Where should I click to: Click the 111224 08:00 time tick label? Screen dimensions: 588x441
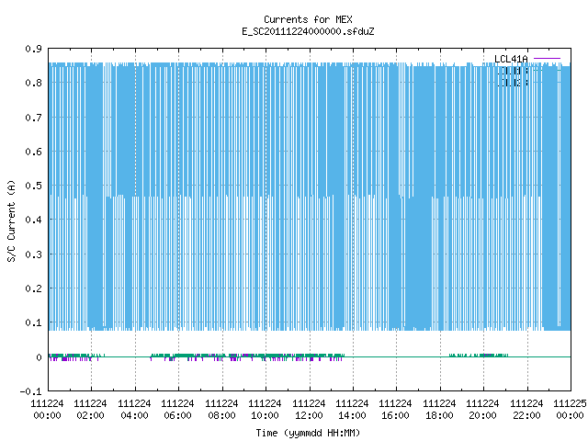click(x=221, y=410)
